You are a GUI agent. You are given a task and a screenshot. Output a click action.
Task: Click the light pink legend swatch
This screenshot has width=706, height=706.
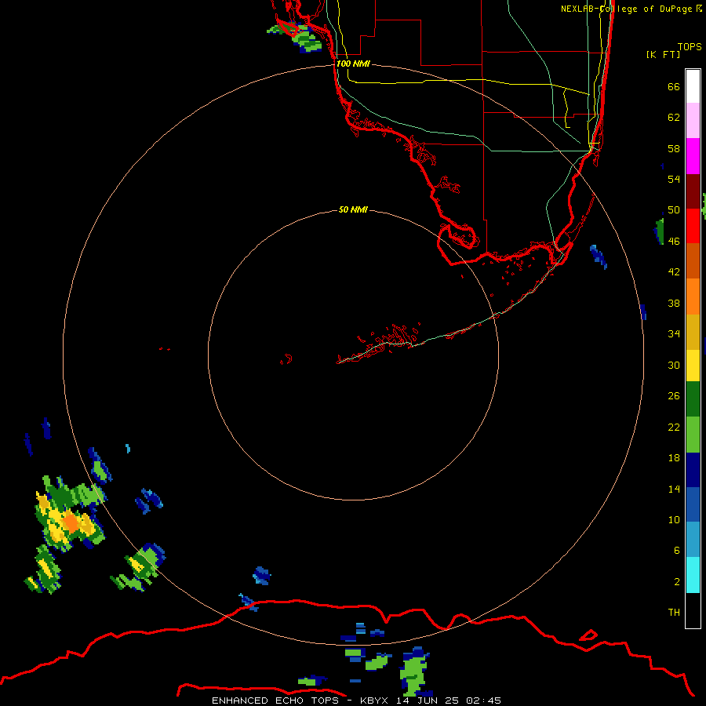693,120
